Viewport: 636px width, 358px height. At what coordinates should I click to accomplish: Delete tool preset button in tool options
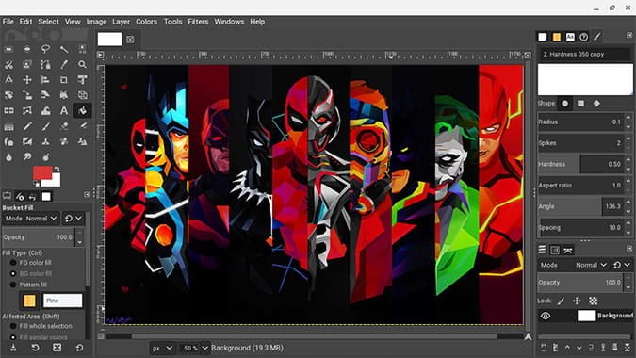coord(57,348)
